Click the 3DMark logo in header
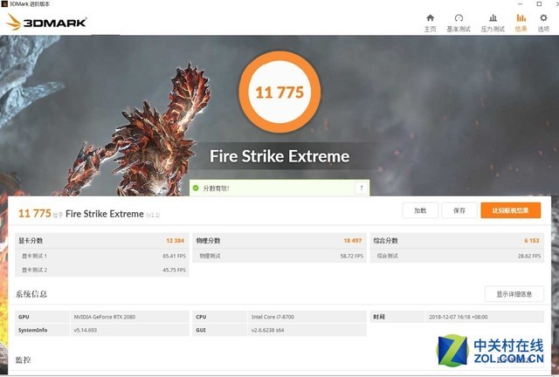This screenshot has width=559, height=377. (x=46, y=22)
